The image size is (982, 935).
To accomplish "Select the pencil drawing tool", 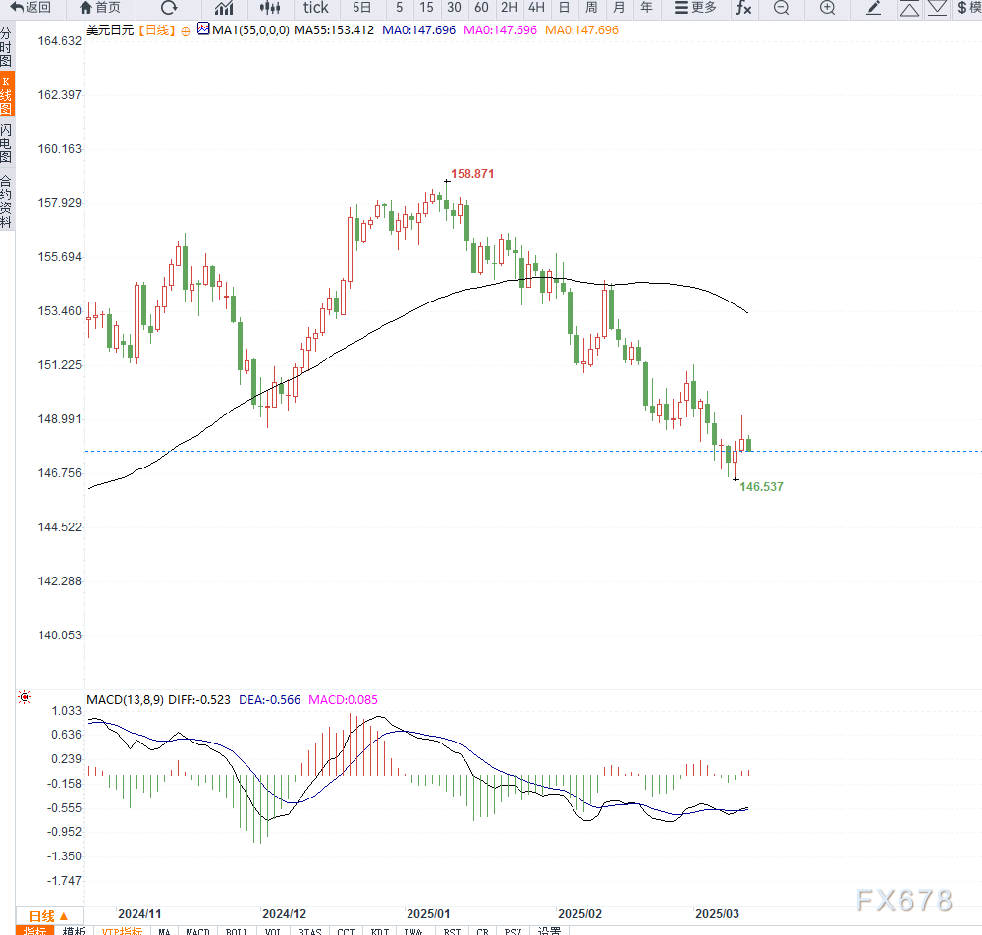I will pos(874,8).
